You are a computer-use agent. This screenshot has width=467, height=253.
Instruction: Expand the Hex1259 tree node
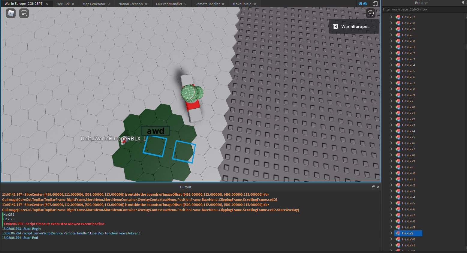pyautogui.click(x=391, y=29)
